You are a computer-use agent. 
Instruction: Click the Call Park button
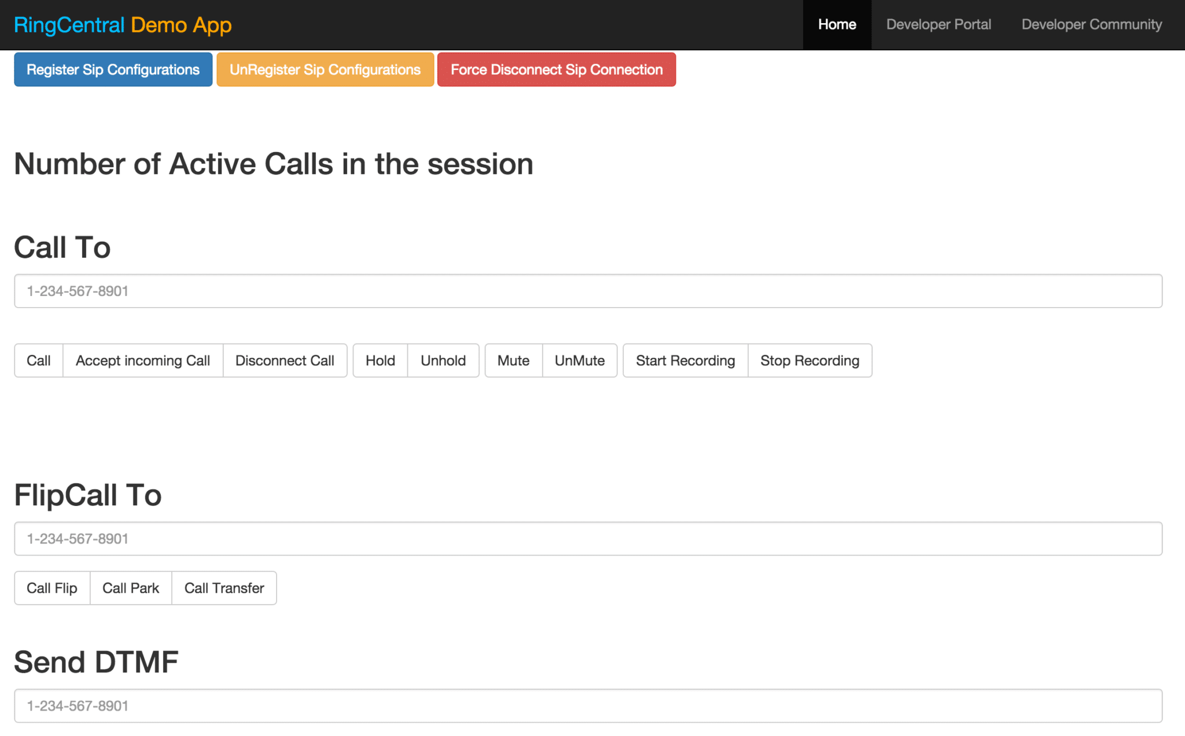130,589
